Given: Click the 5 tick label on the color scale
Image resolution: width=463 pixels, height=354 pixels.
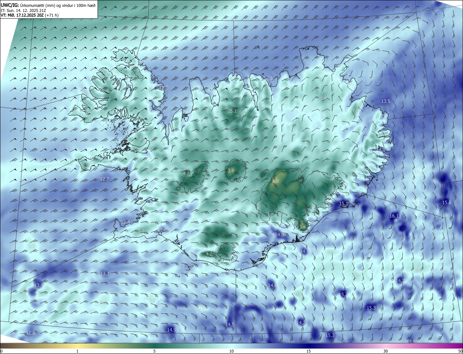Looking at the screenshot, I should pos(154,351).
